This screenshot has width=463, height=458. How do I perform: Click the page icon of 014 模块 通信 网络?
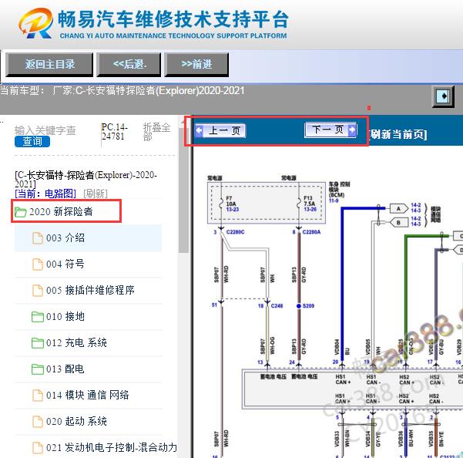tap(38, 395)
